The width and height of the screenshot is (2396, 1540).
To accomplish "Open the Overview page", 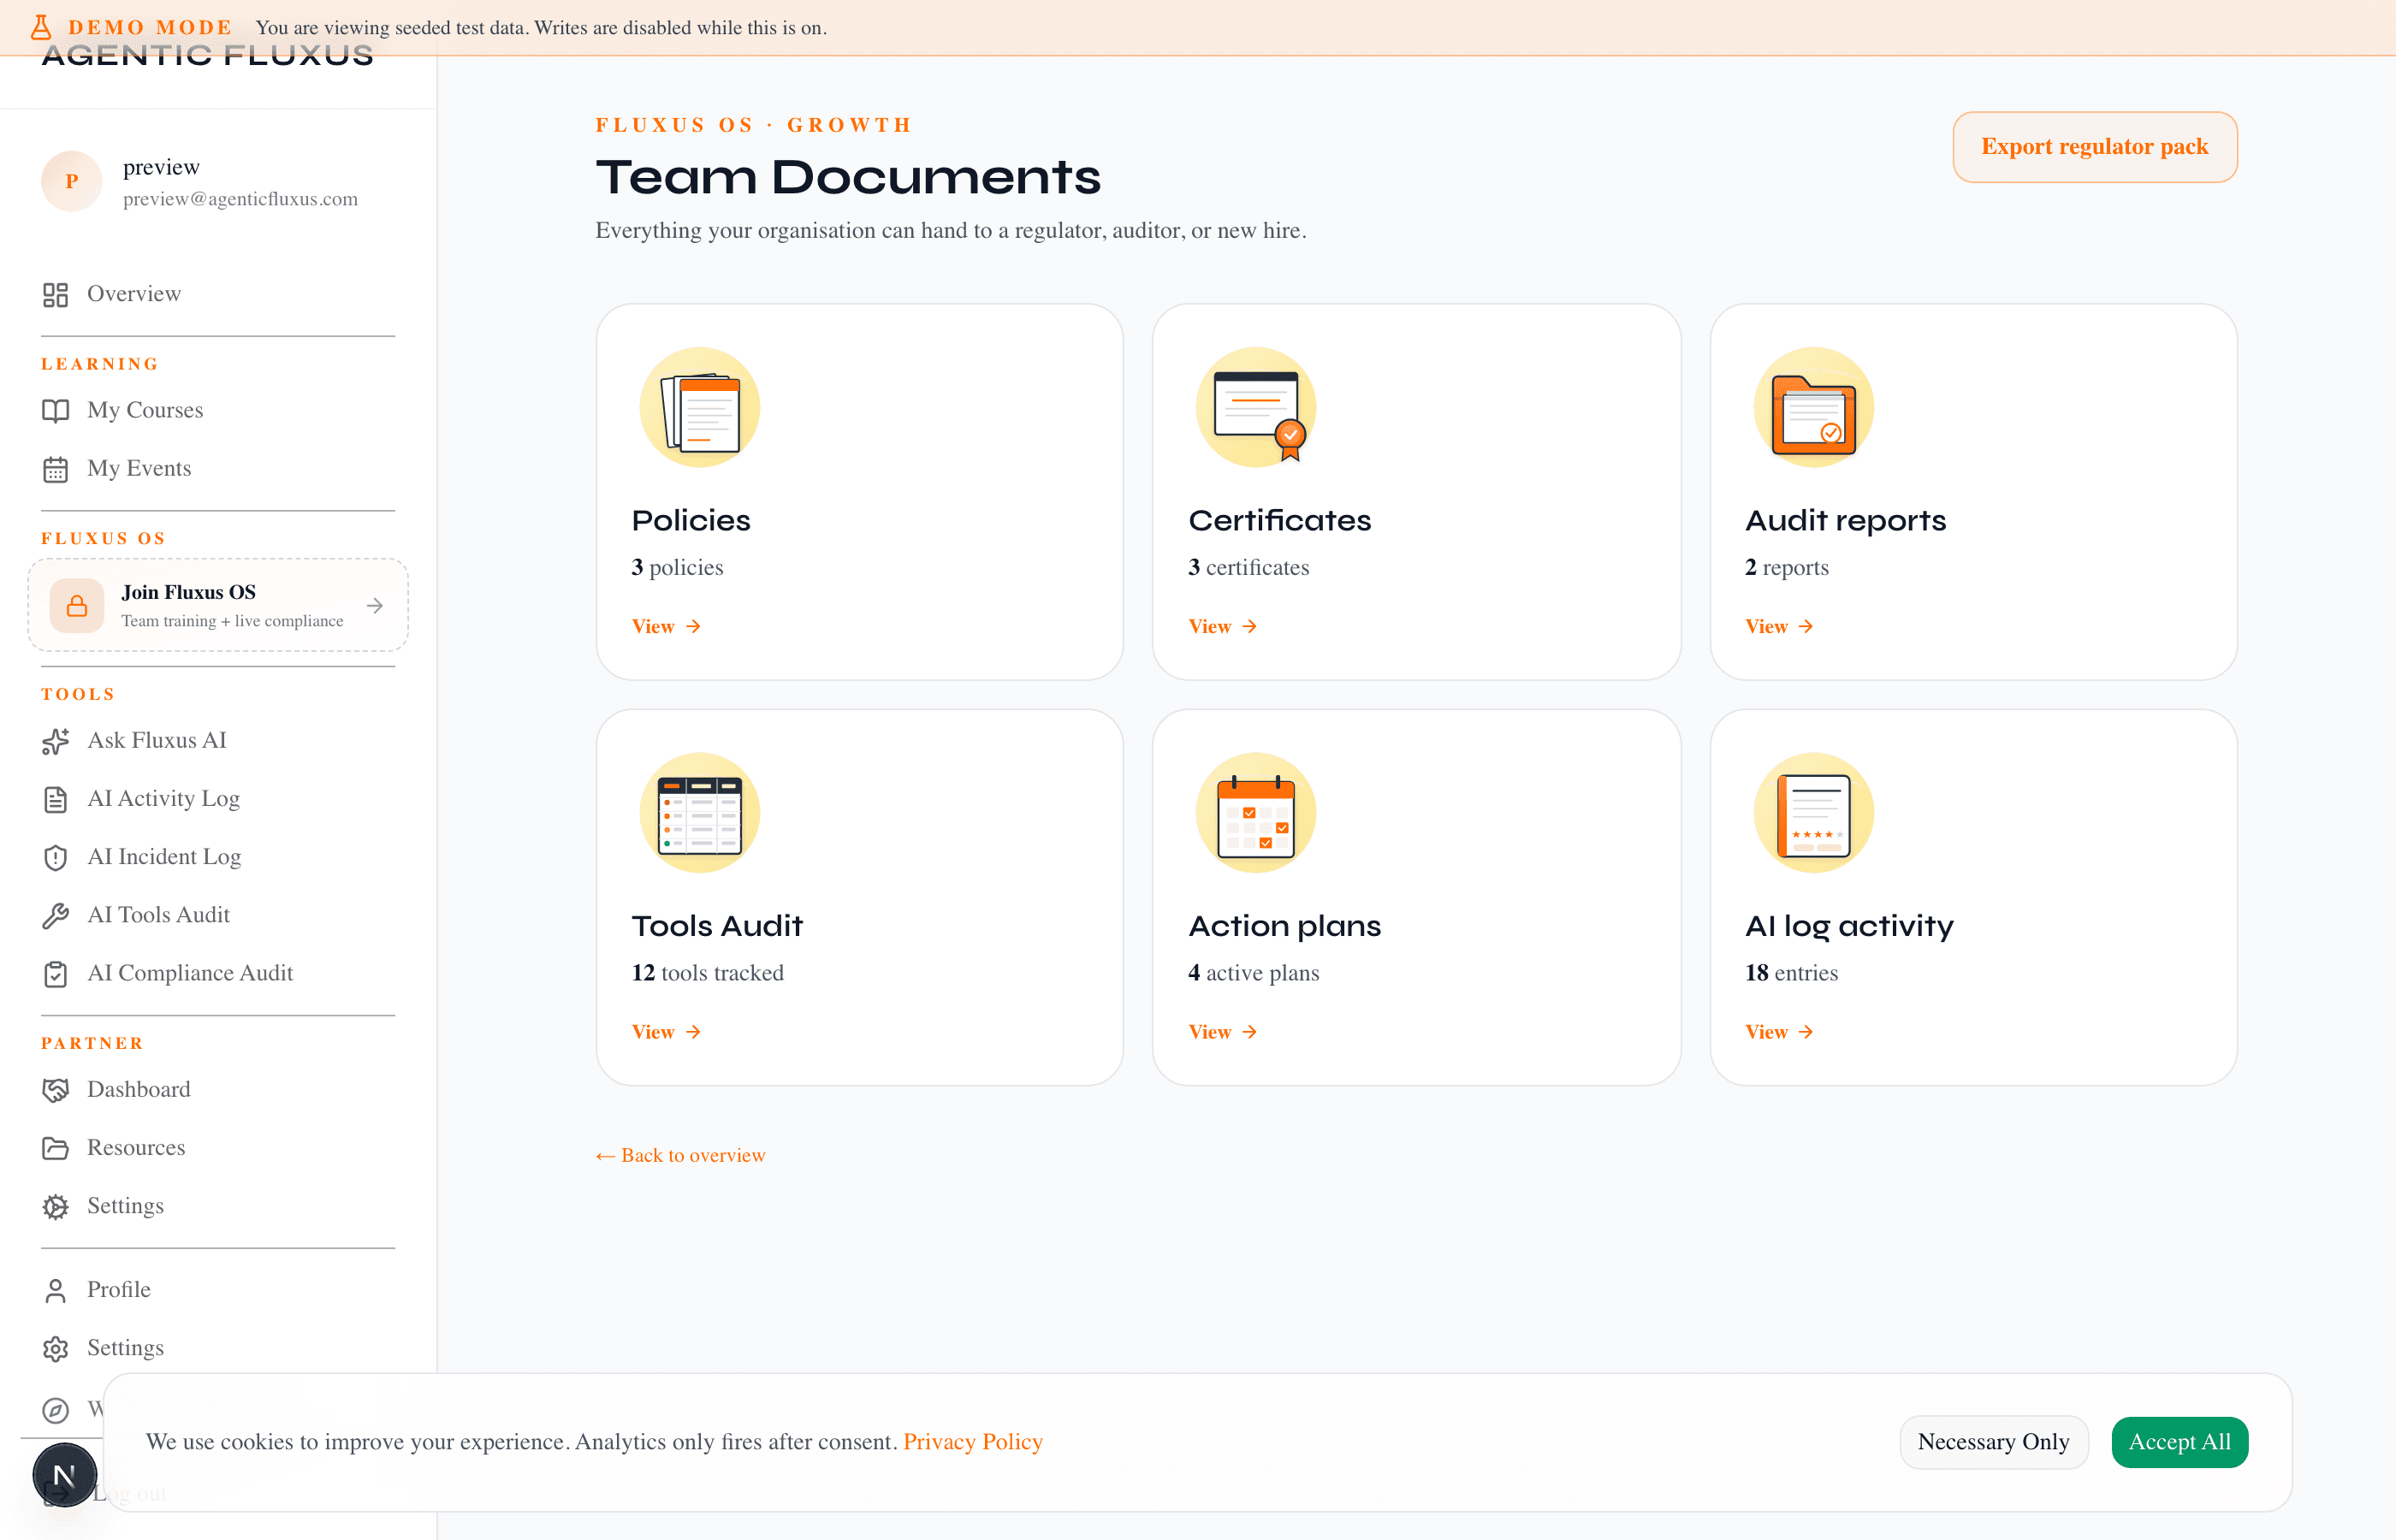I will click(134, 293).
